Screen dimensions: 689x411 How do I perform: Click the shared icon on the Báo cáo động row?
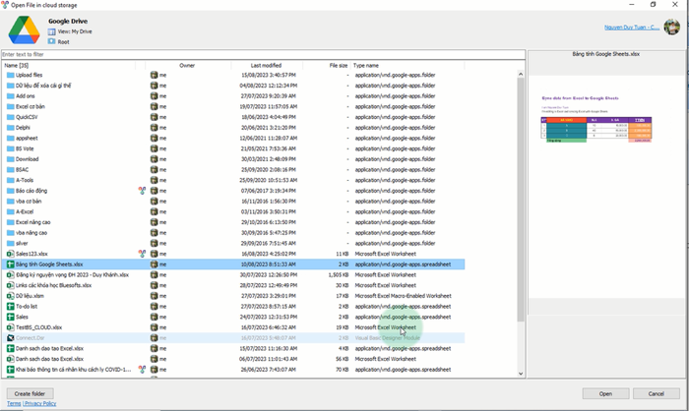142,191
